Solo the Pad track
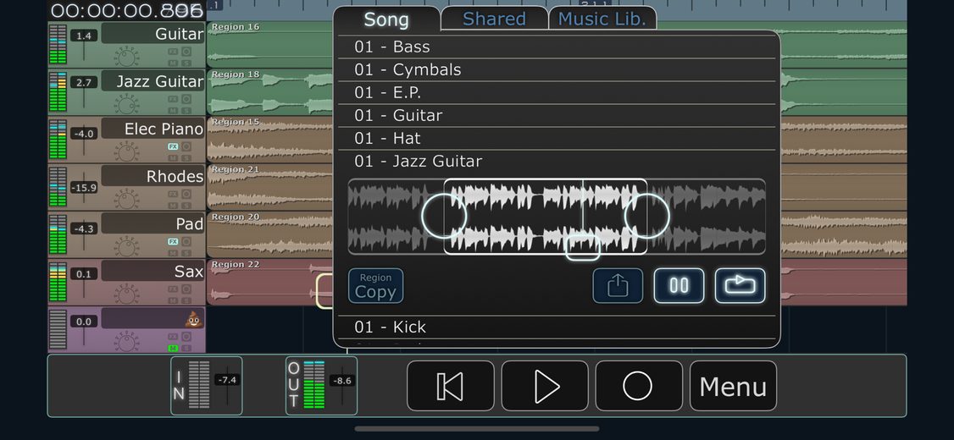This screenshot has height=440, width=954. [186, 253]
